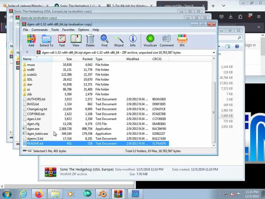The height and width of the screenshot is (199, 265).
Task: Select the musa folder
Action: pyautogui.click(x=31, y=65)
